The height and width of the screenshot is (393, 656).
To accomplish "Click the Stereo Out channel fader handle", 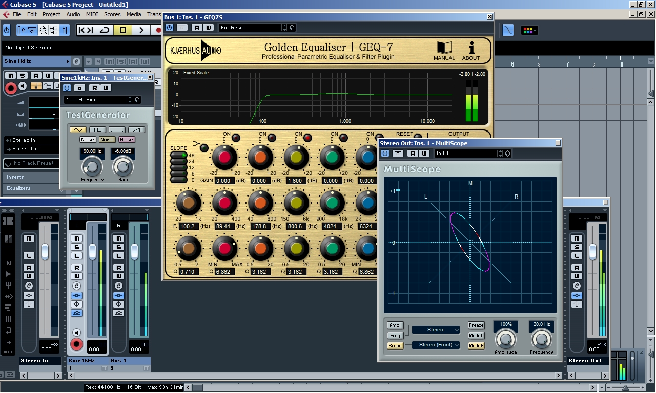I will coord(592,251).
